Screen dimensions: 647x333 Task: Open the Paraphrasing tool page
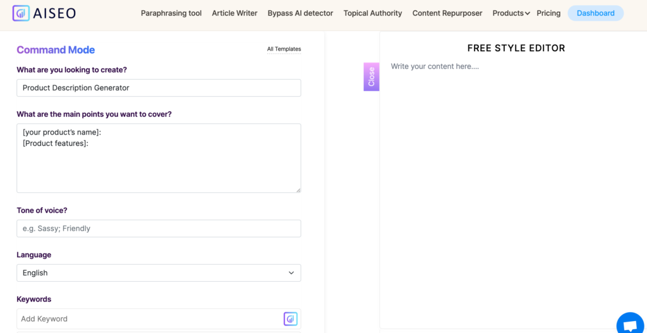[171, 13]
